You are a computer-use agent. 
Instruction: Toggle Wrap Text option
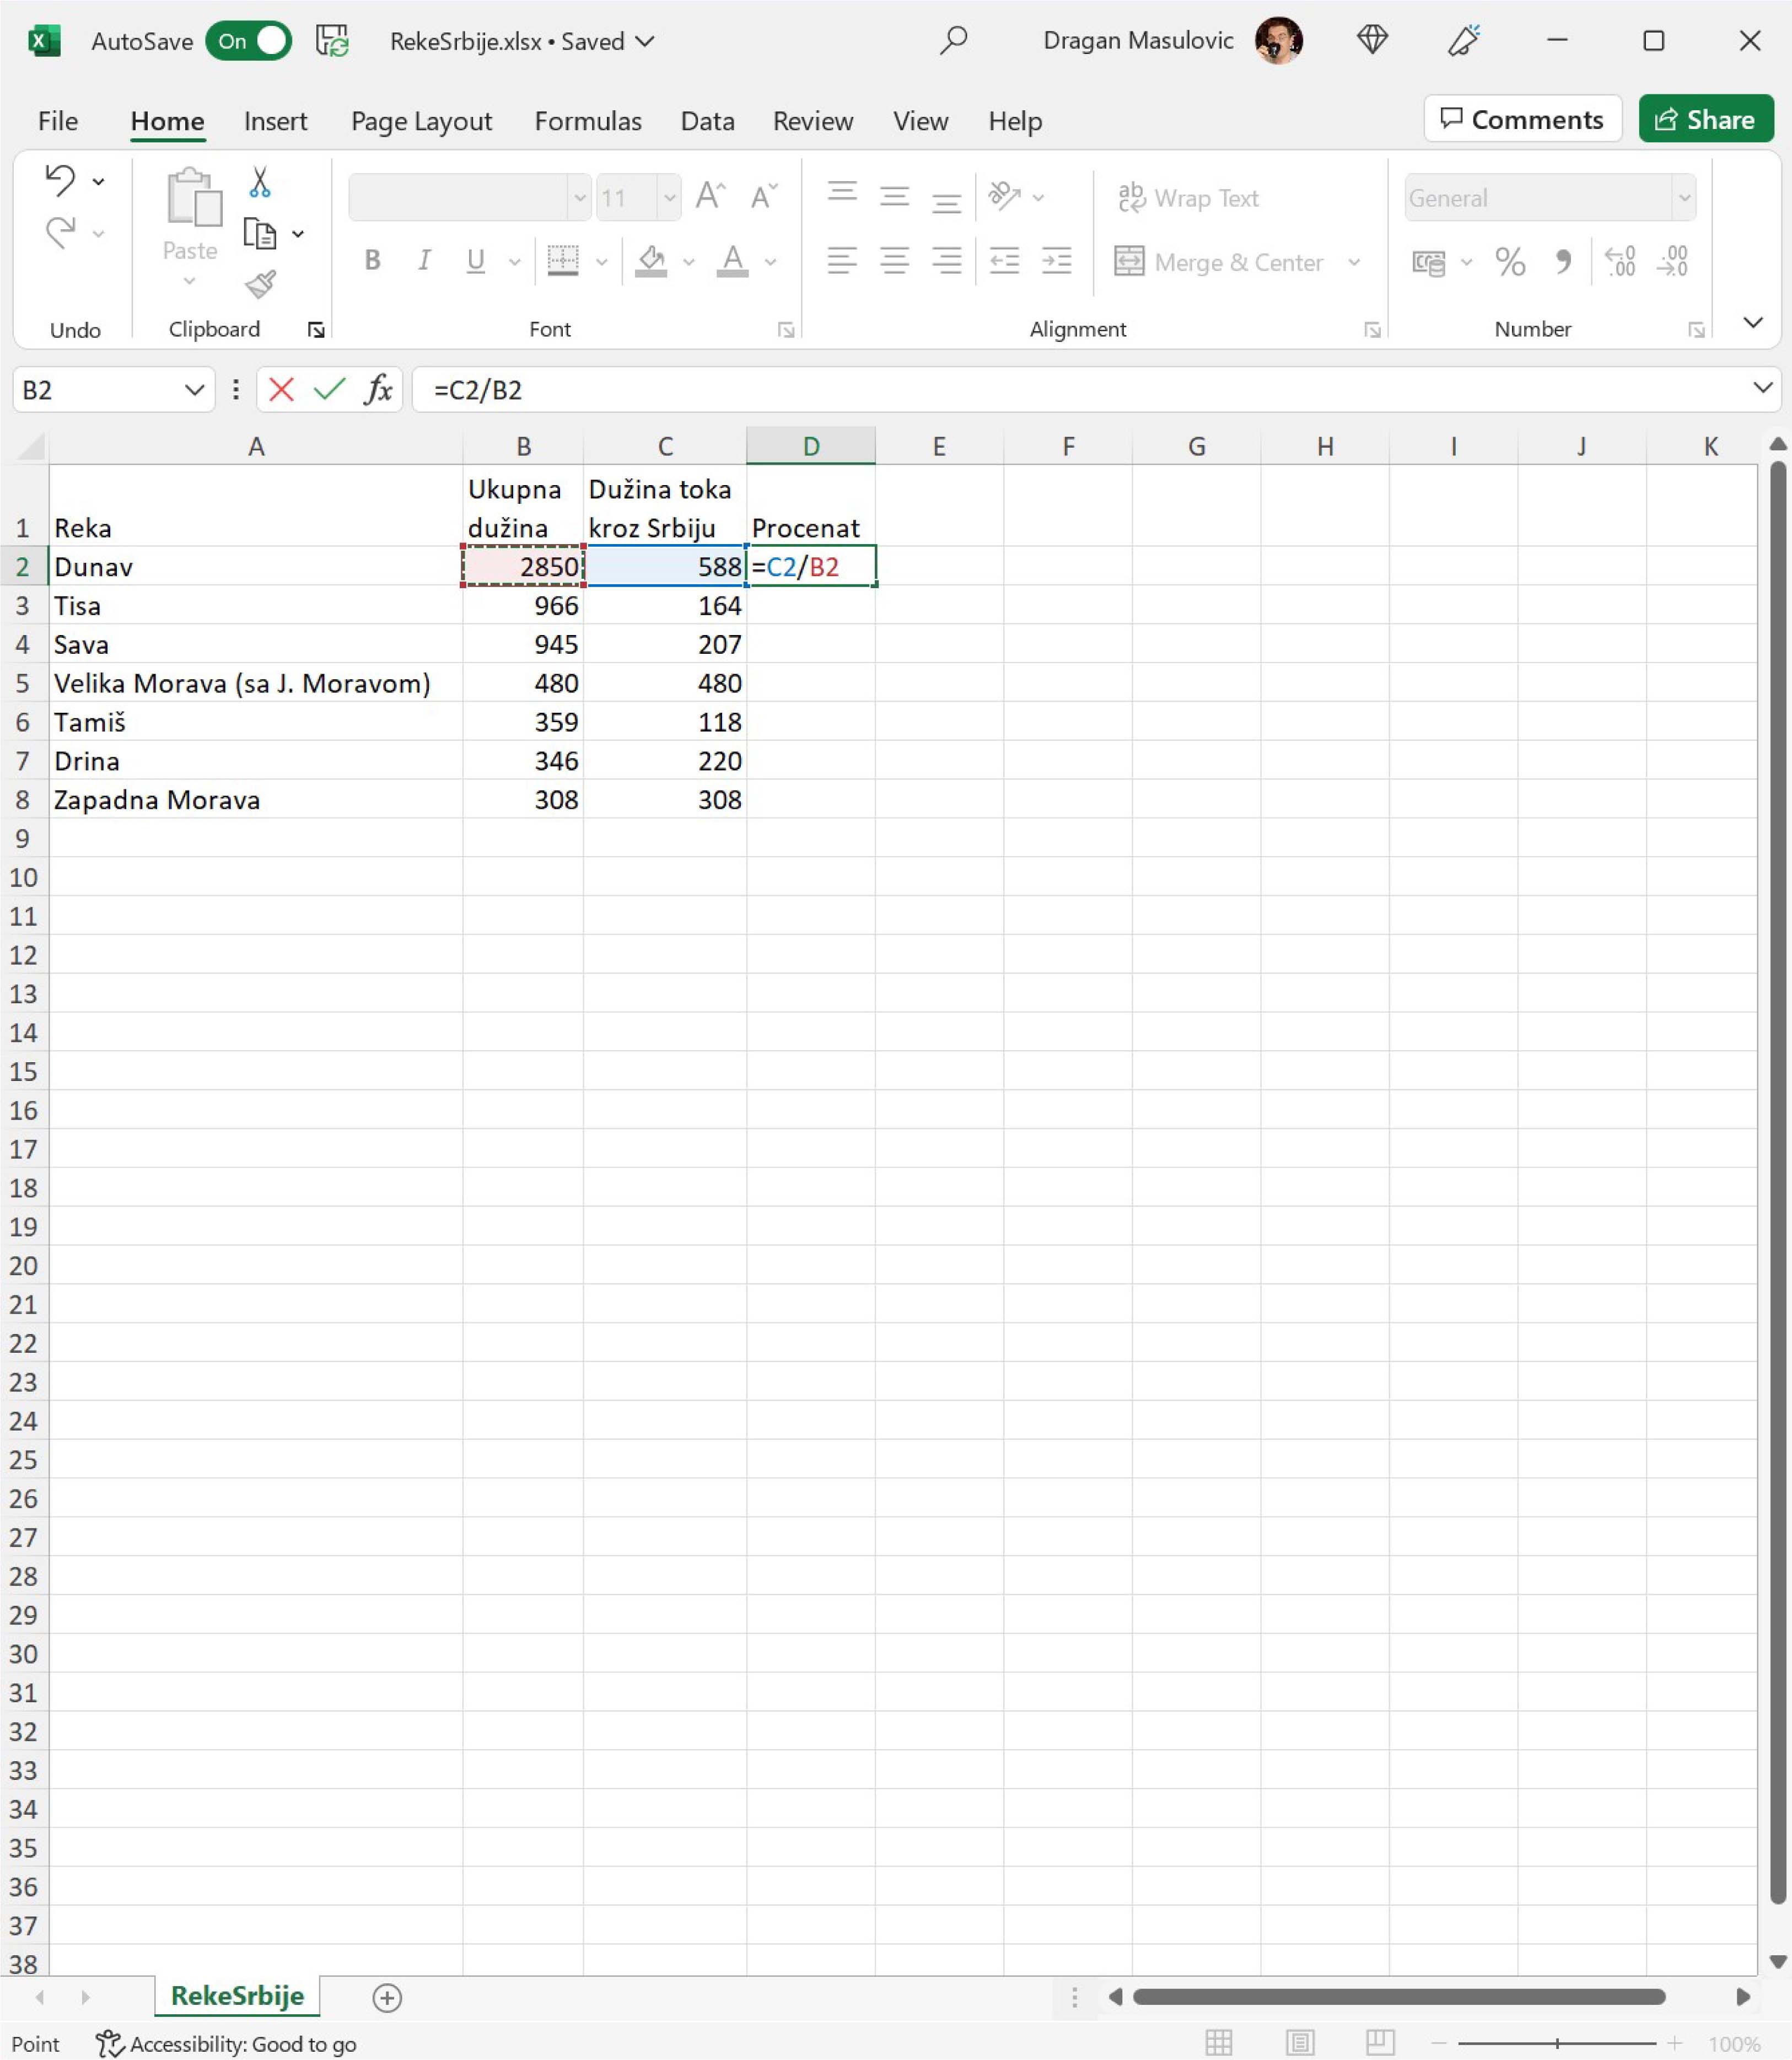click(1188, 198)
